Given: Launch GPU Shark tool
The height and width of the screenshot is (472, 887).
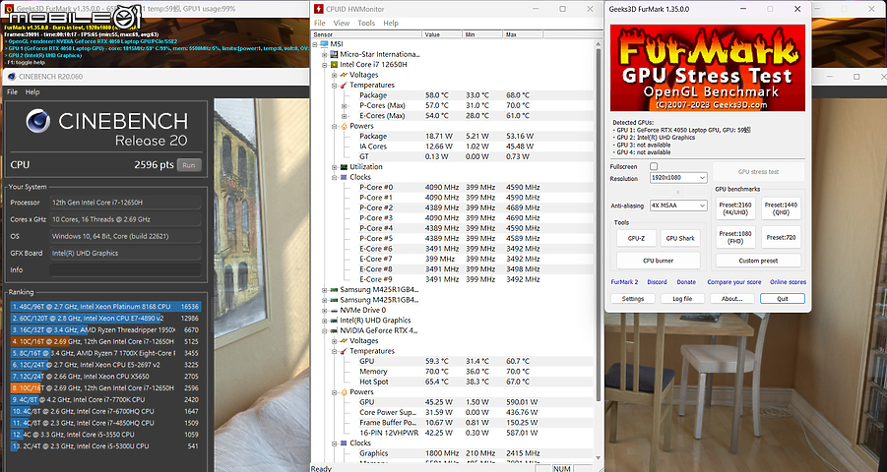Looking at the screenshot, I should [x=680, y=238].
